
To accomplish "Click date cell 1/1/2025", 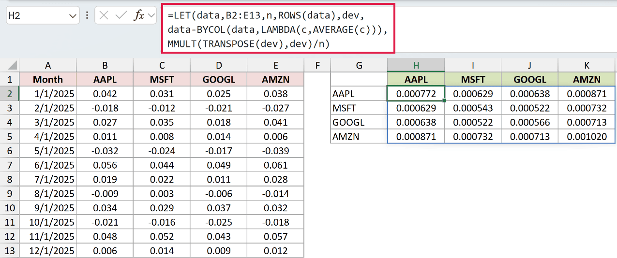I will point(48,94).
